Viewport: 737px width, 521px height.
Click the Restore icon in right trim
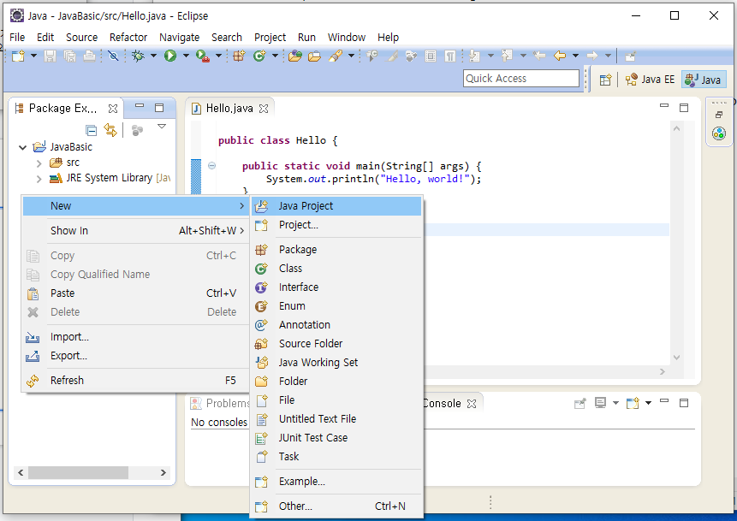(719, 115)
